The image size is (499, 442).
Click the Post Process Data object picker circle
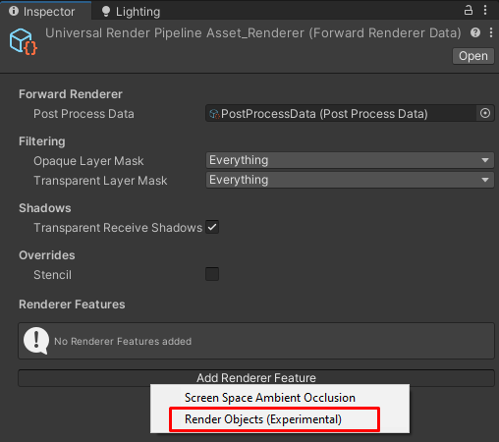(485, 113)
